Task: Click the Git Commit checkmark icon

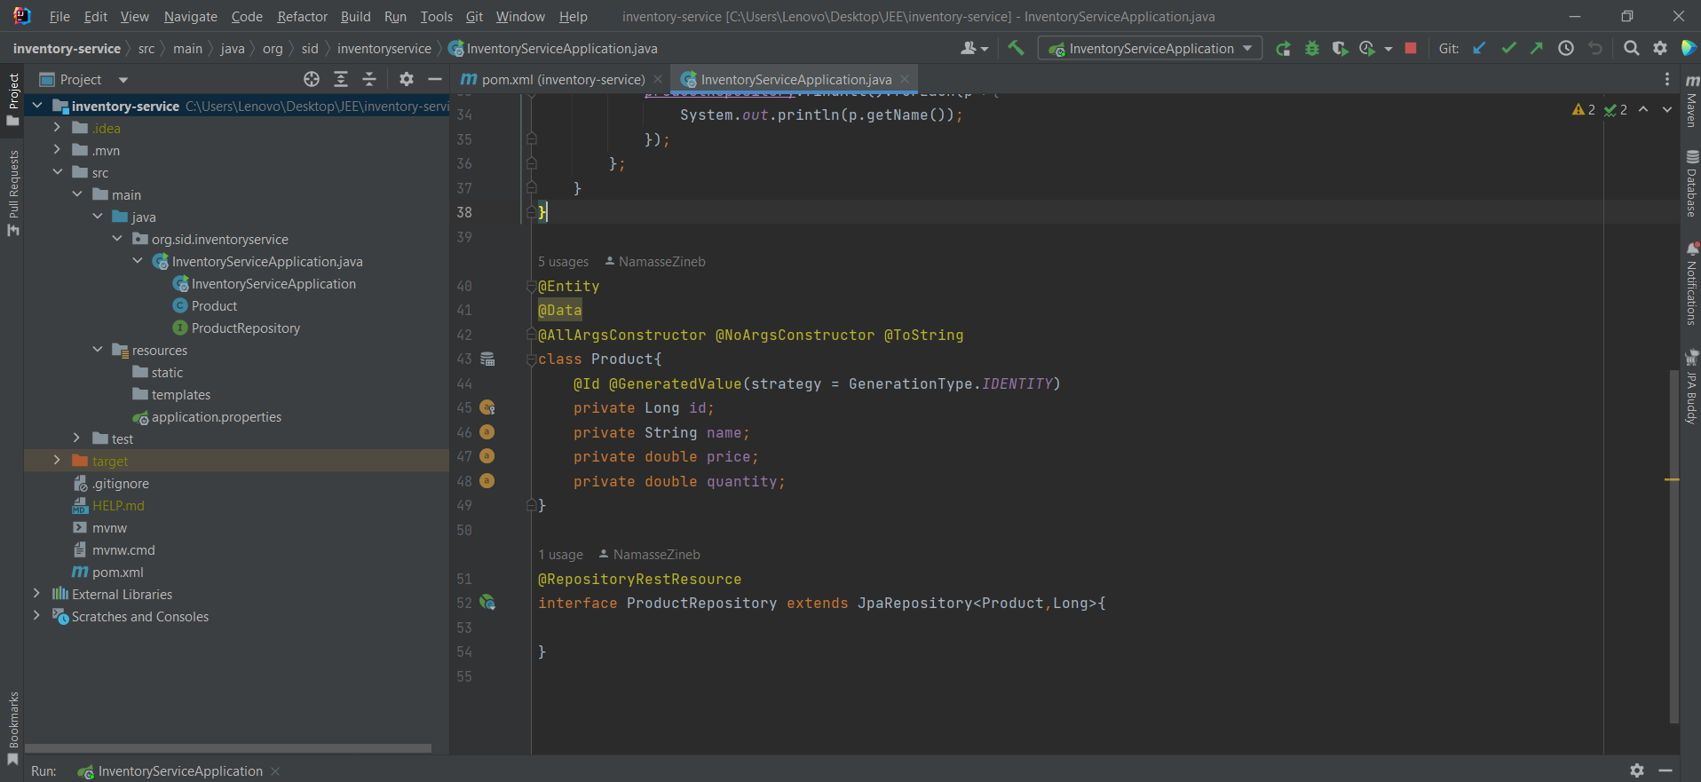Action: click(1508, 49)
